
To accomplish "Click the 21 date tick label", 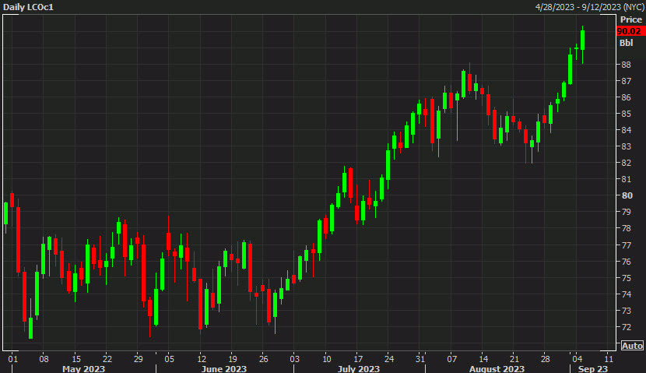I will tap(514, 359).
